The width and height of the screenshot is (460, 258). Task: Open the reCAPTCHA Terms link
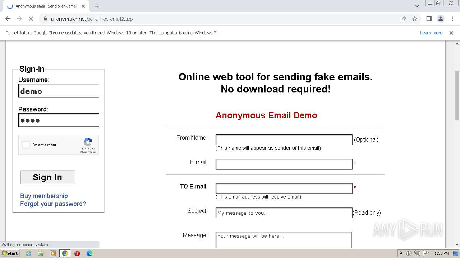92,152
